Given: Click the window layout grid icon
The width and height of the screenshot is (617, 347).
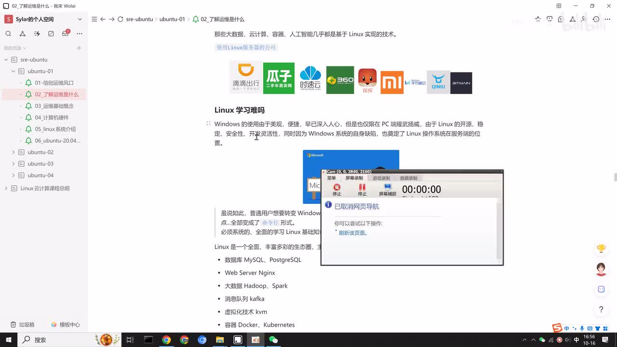Looking at the screenshot, I should coord(559,6).
